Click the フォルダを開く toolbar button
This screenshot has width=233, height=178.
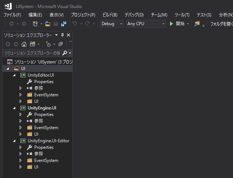[x=221, y=24]
